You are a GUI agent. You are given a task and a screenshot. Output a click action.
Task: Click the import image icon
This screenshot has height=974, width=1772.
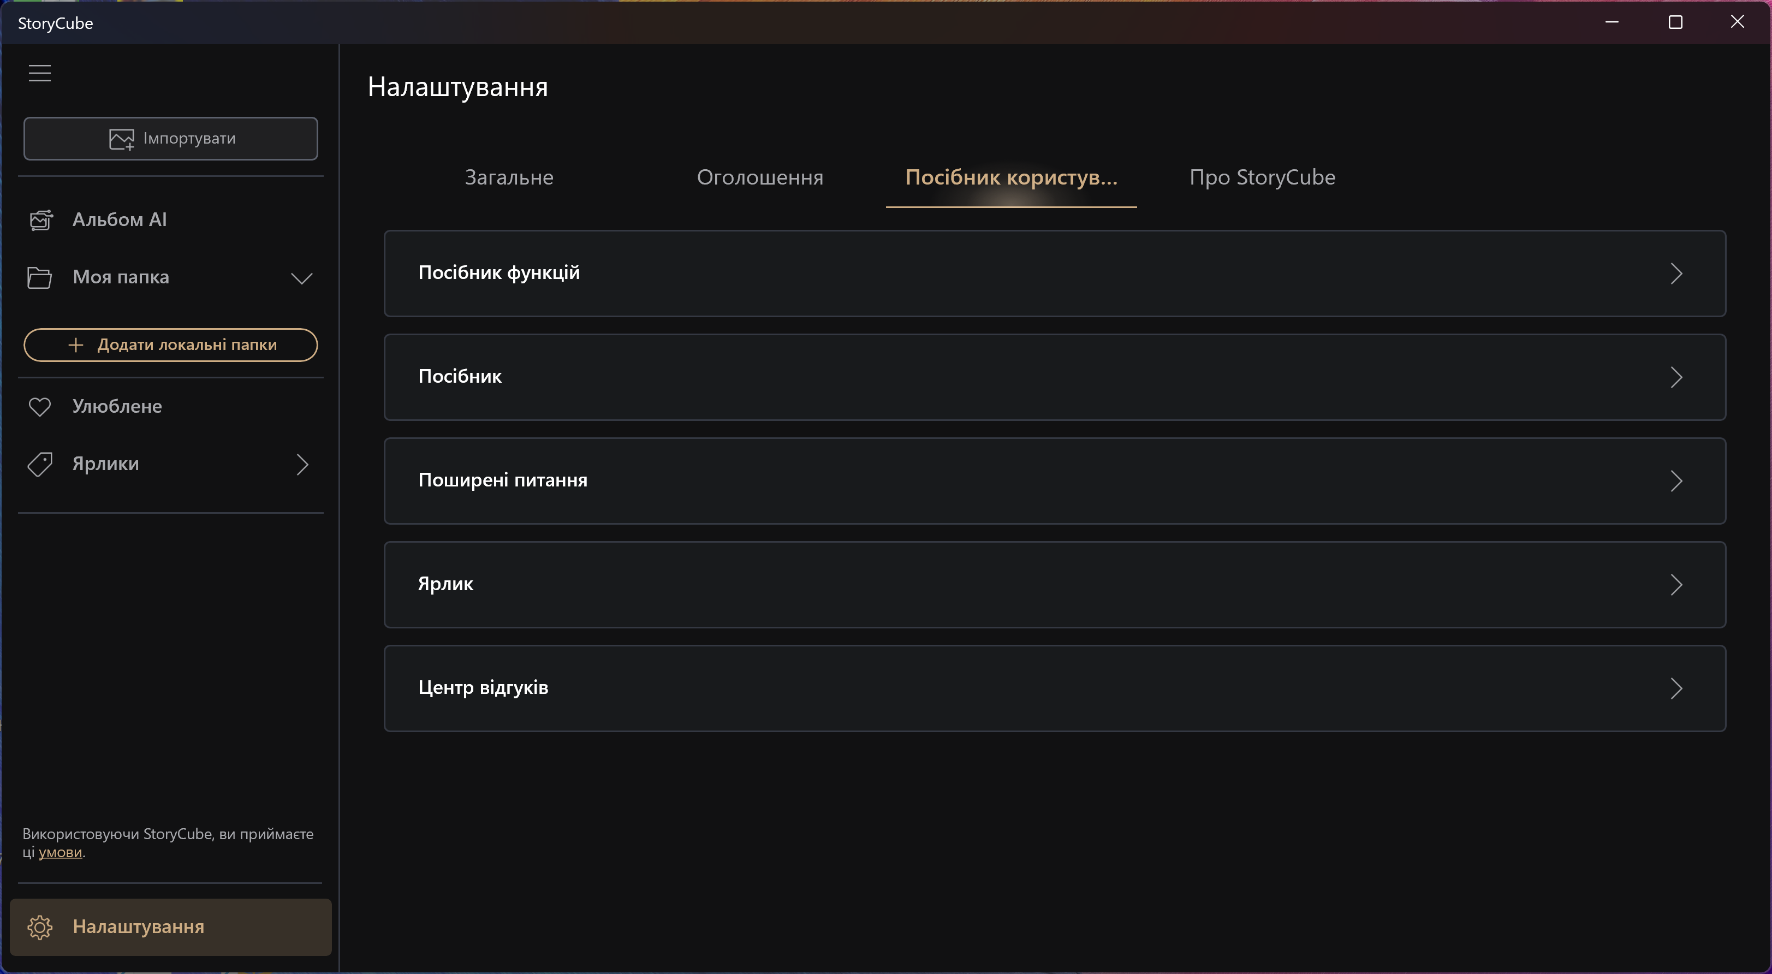[122, 139]
